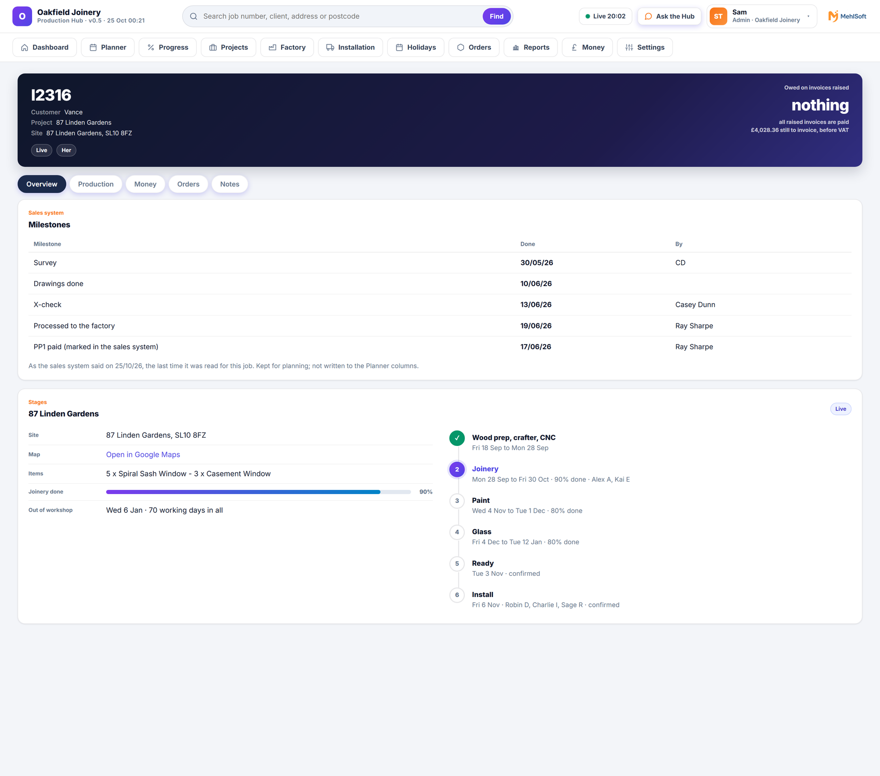Click the Factory building icon

point(272,48)
